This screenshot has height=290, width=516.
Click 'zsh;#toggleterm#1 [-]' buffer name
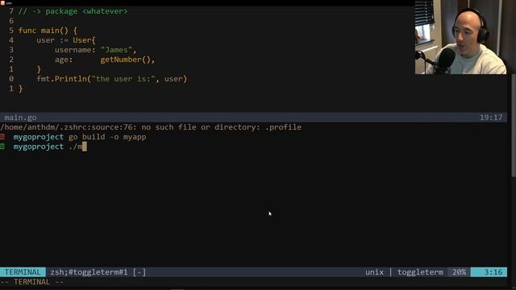click(x=98, y=272)
